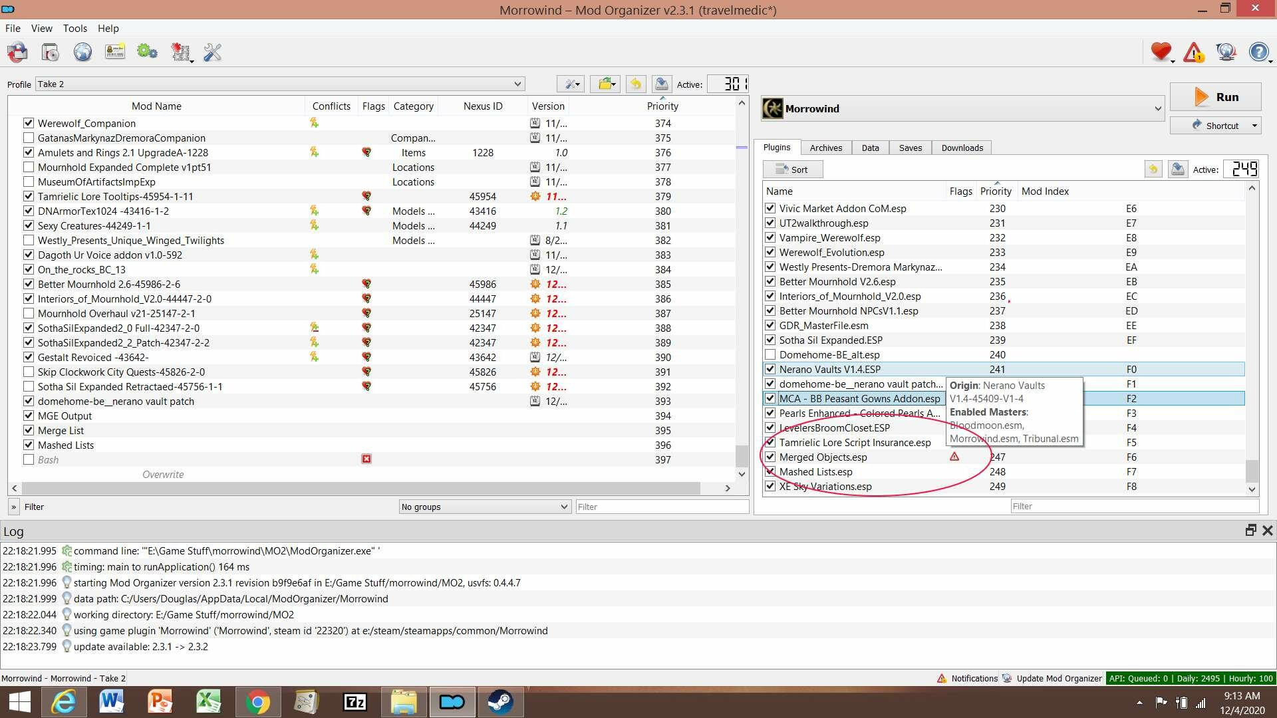The image size is (1277, 718).
Task: Open the File menu
Action: pyautogui.click(x=13, y=28)
